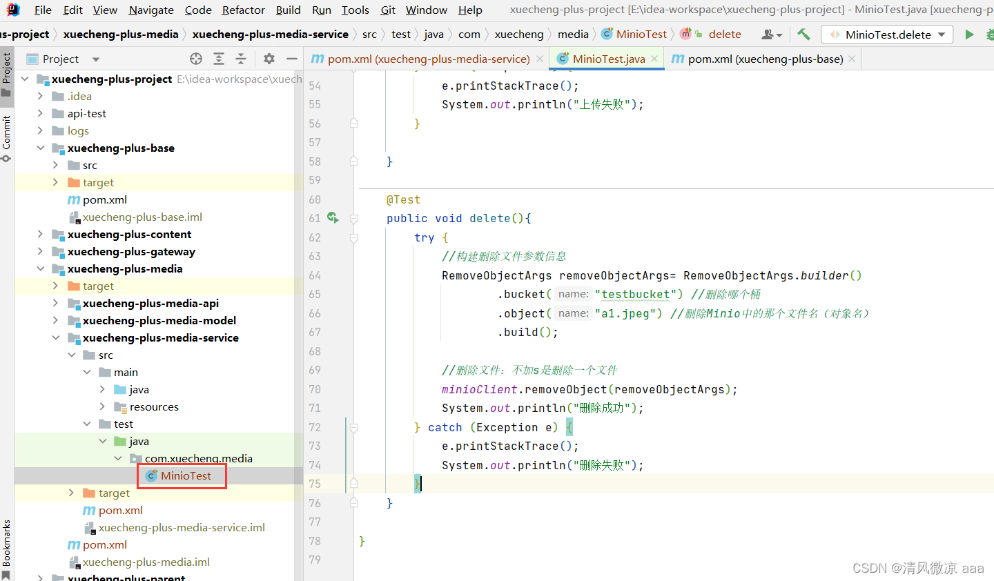The height and width of the screenshot is (581, 994).
Task: Expand the xuecheng-plus-gateway module
Action: click(40, 251)
